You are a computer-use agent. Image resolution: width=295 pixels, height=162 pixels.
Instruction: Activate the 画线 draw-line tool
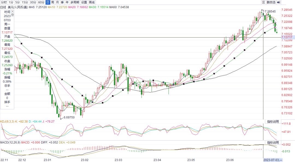[x=92, y=2]
